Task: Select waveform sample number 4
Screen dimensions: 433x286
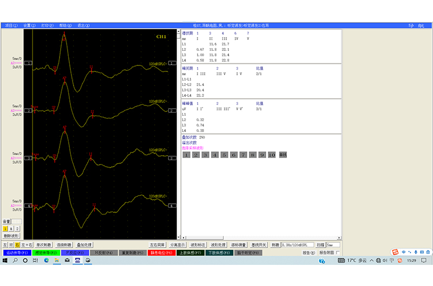Action: pos(215,155)
